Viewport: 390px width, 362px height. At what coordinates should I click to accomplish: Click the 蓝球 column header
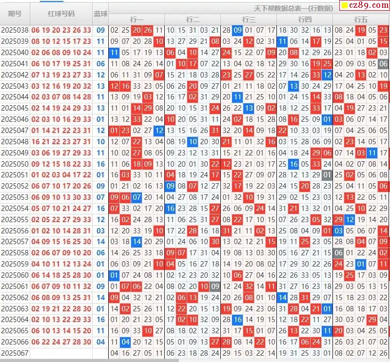(x=100, y=14)
